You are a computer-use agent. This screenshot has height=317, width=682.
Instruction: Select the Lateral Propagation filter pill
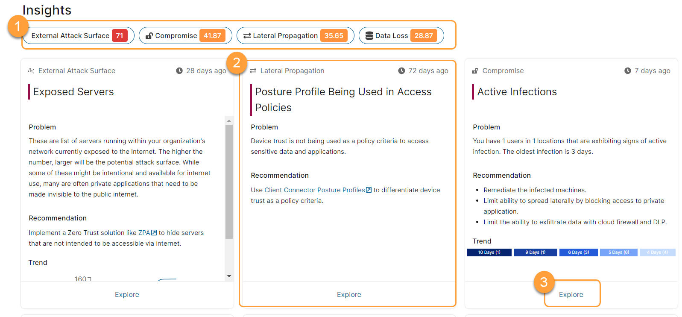point(295,35)
